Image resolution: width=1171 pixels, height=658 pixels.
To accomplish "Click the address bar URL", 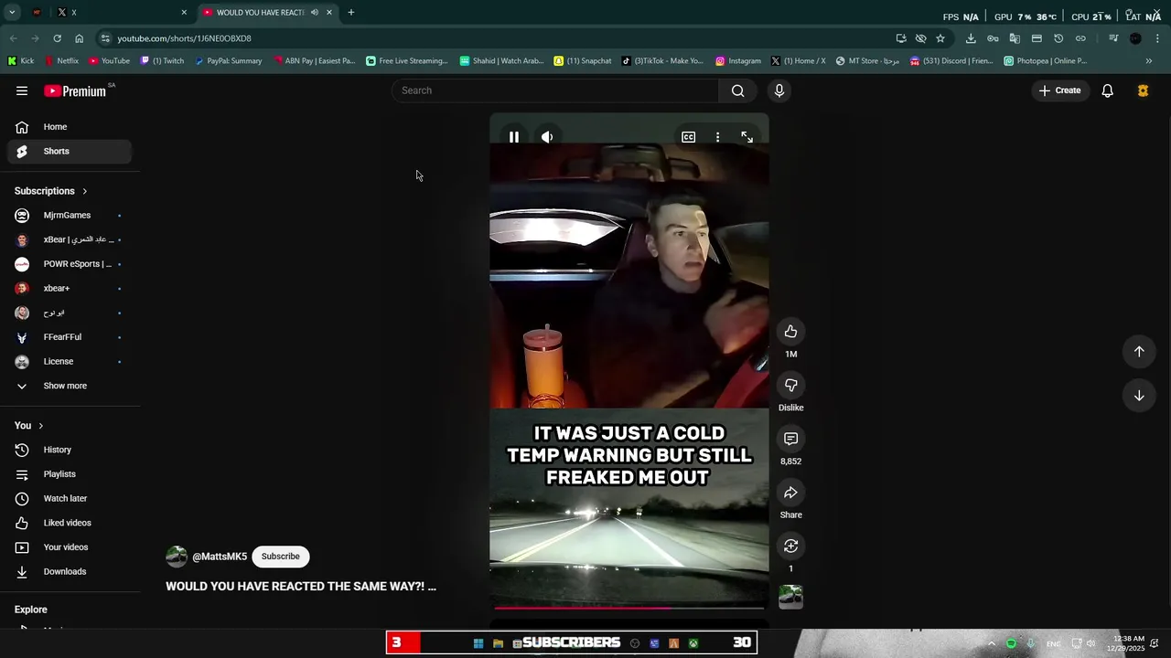I will [184, 38].
